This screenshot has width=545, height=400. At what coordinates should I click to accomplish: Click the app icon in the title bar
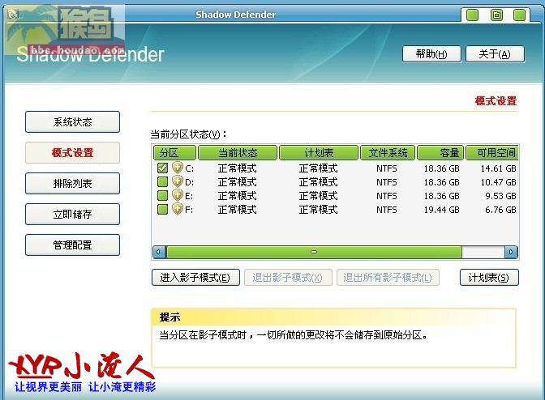pyautogui.click(x=13, y=15)
